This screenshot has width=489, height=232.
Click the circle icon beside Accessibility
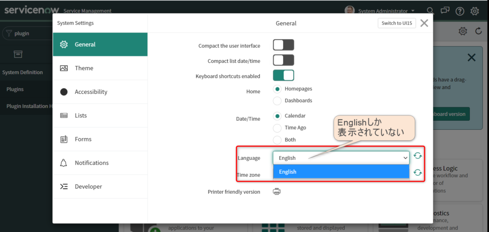[x=64, y=92]
